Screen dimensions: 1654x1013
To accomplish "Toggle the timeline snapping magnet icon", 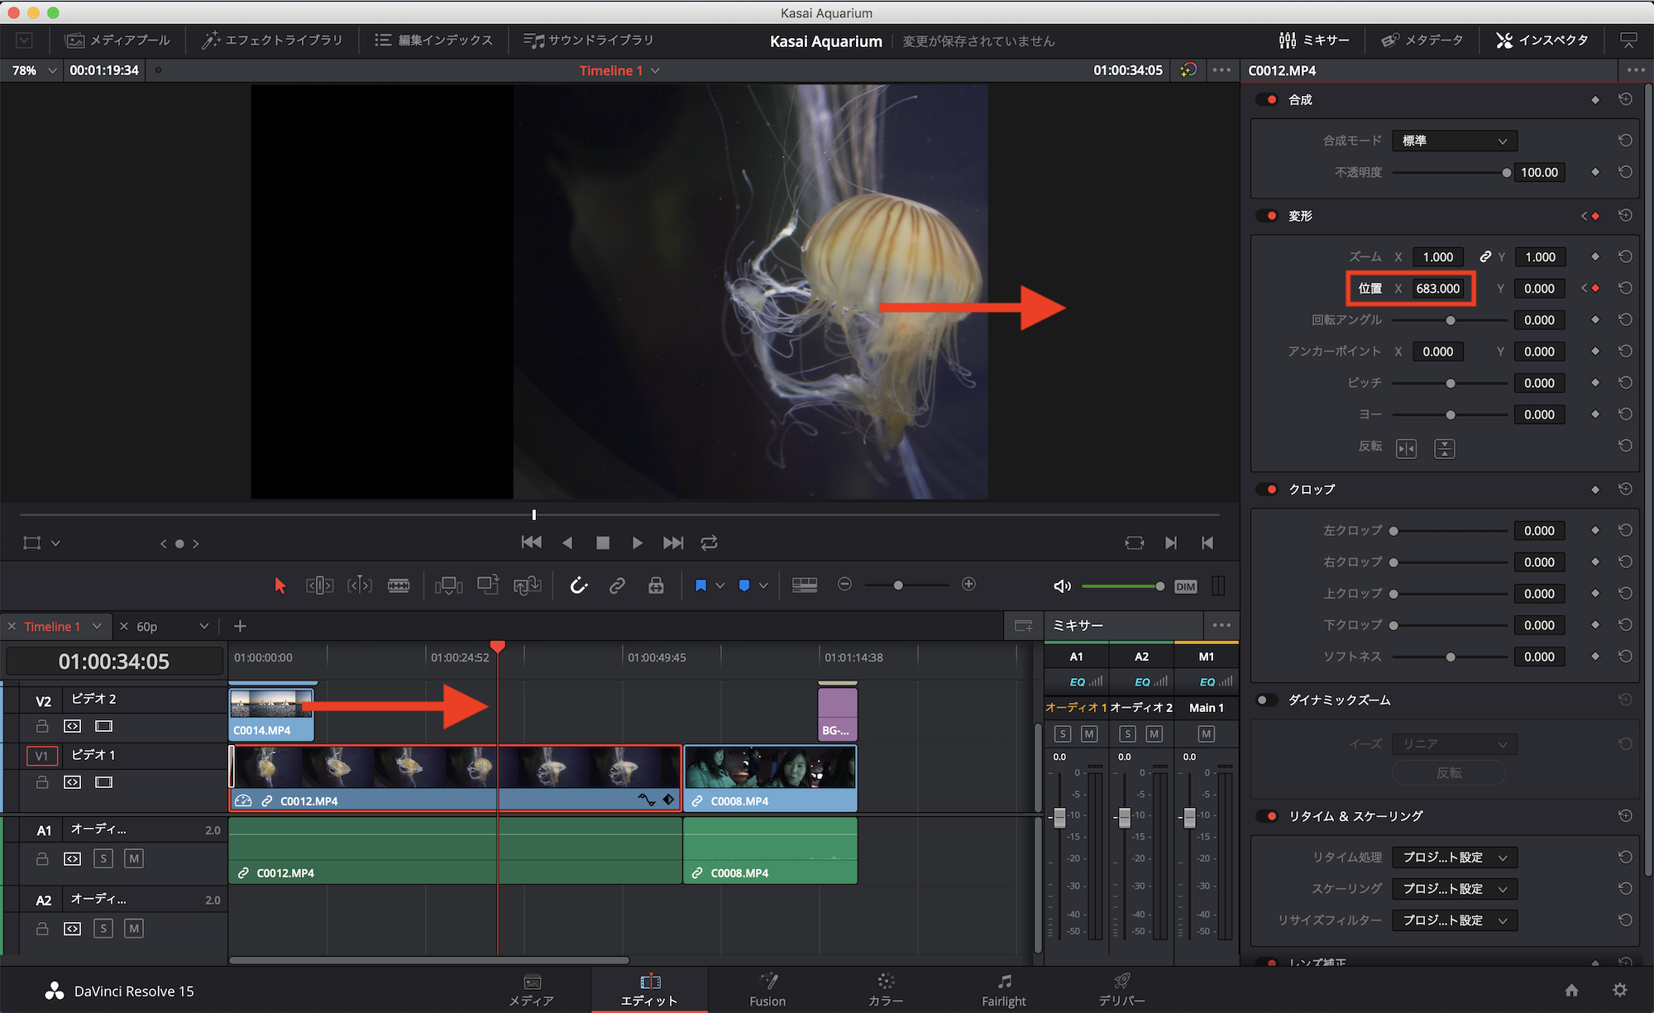I will [x=579, y=585].
